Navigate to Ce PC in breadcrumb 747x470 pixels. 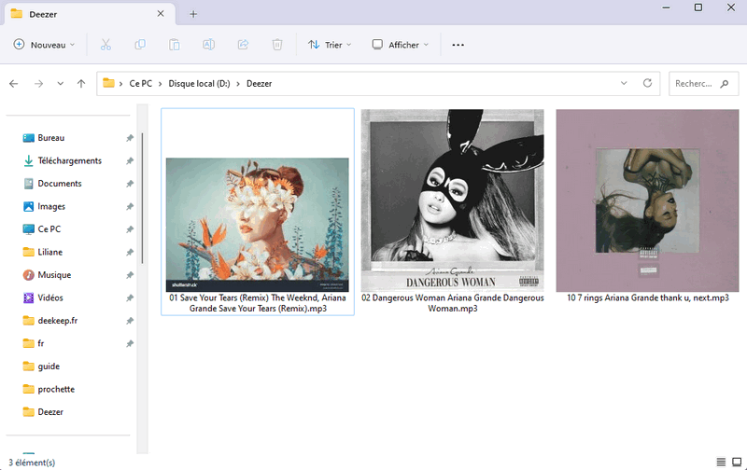tap(141, 84)
